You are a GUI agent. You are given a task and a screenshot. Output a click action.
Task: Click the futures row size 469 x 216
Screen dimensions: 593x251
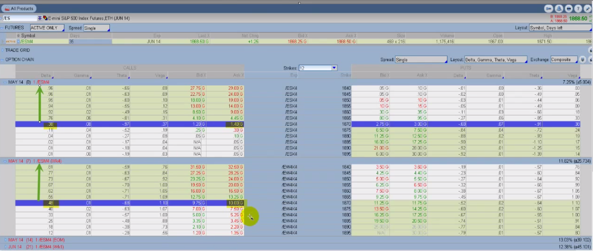(x=396, y=41)
